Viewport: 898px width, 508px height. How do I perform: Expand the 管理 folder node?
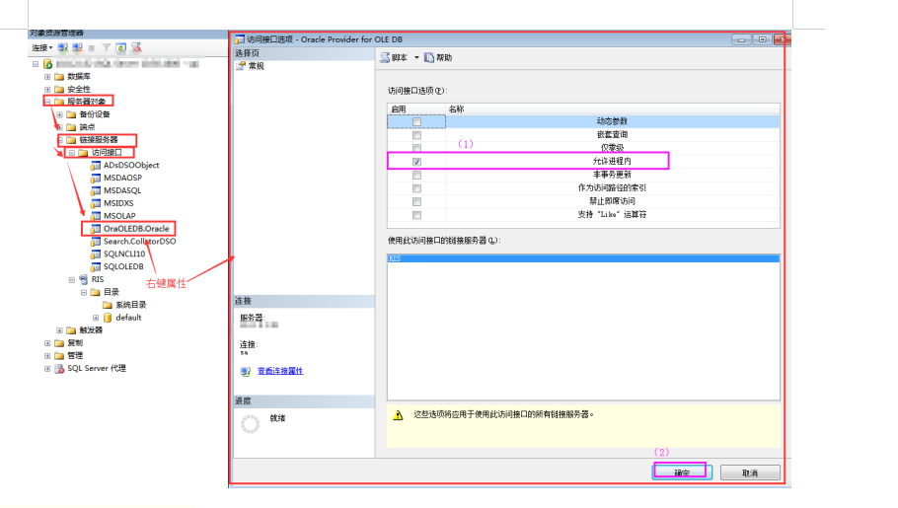(47, 356)
